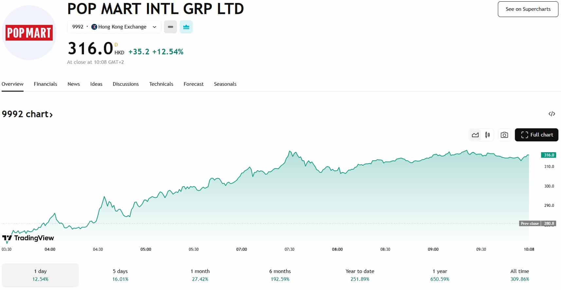Viewport: 561px width, 290px height.
Task: Switch to candlestick chart style
Action: pos(488,135)
